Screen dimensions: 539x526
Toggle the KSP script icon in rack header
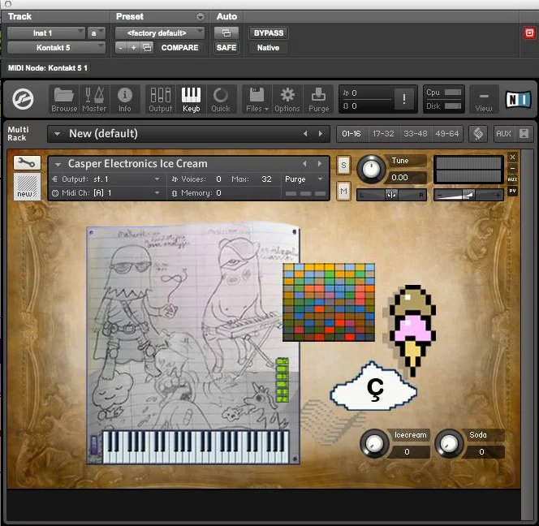478,134
